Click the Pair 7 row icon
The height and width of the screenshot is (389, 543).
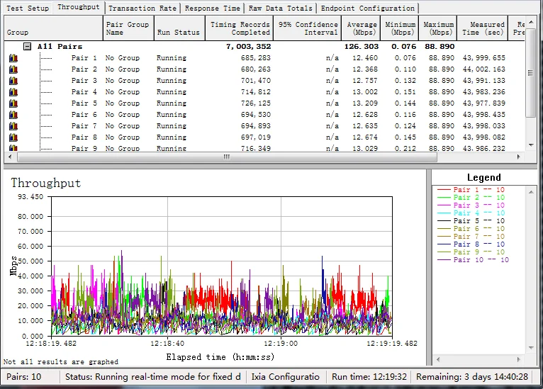tap(13, 126)
